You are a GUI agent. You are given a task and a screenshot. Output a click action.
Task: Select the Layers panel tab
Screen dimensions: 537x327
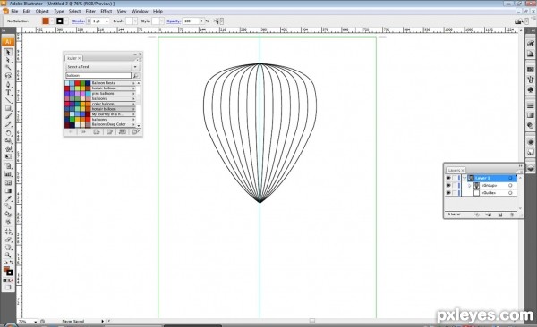coord(456,170)
